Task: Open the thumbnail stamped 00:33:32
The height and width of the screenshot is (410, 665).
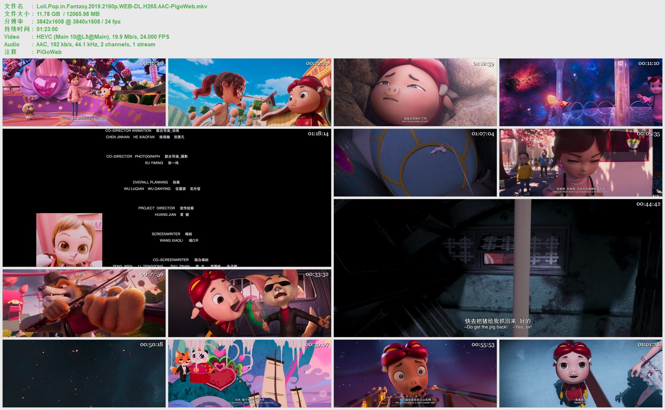Action: 250,303
